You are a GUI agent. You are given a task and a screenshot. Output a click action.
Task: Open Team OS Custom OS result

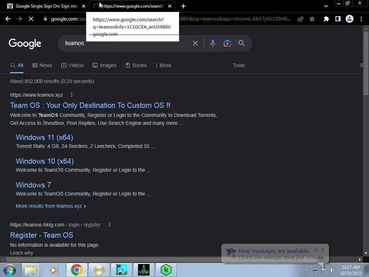point(90,105)
